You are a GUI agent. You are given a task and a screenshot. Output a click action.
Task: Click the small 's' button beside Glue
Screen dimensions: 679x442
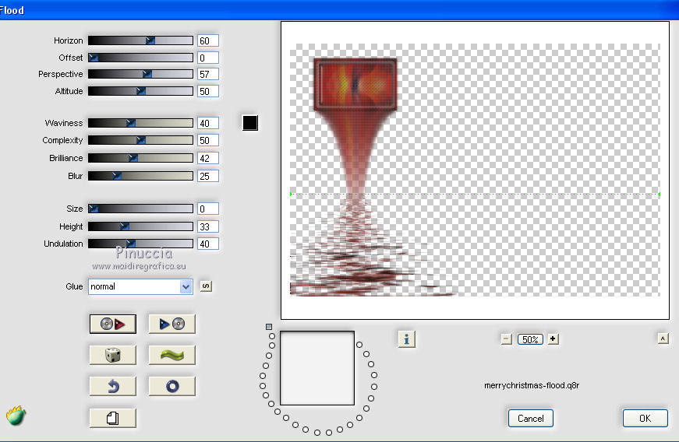206,286
